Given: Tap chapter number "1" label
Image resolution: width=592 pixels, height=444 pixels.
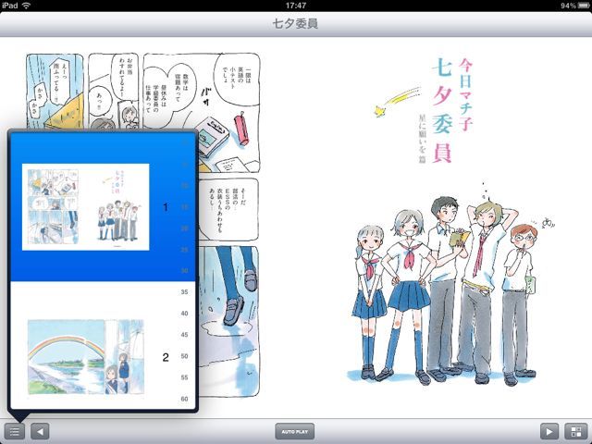Looking at the screenshot, I should [x=166, y=207].
